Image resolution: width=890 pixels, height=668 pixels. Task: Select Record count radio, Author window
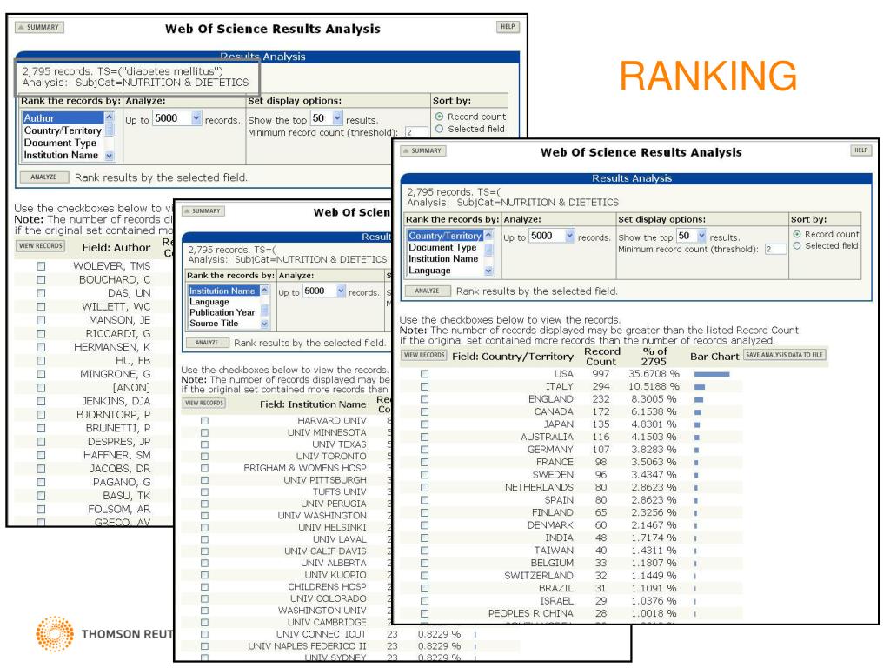coord(439,117)
